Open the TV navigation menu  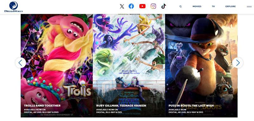point(213,6)
